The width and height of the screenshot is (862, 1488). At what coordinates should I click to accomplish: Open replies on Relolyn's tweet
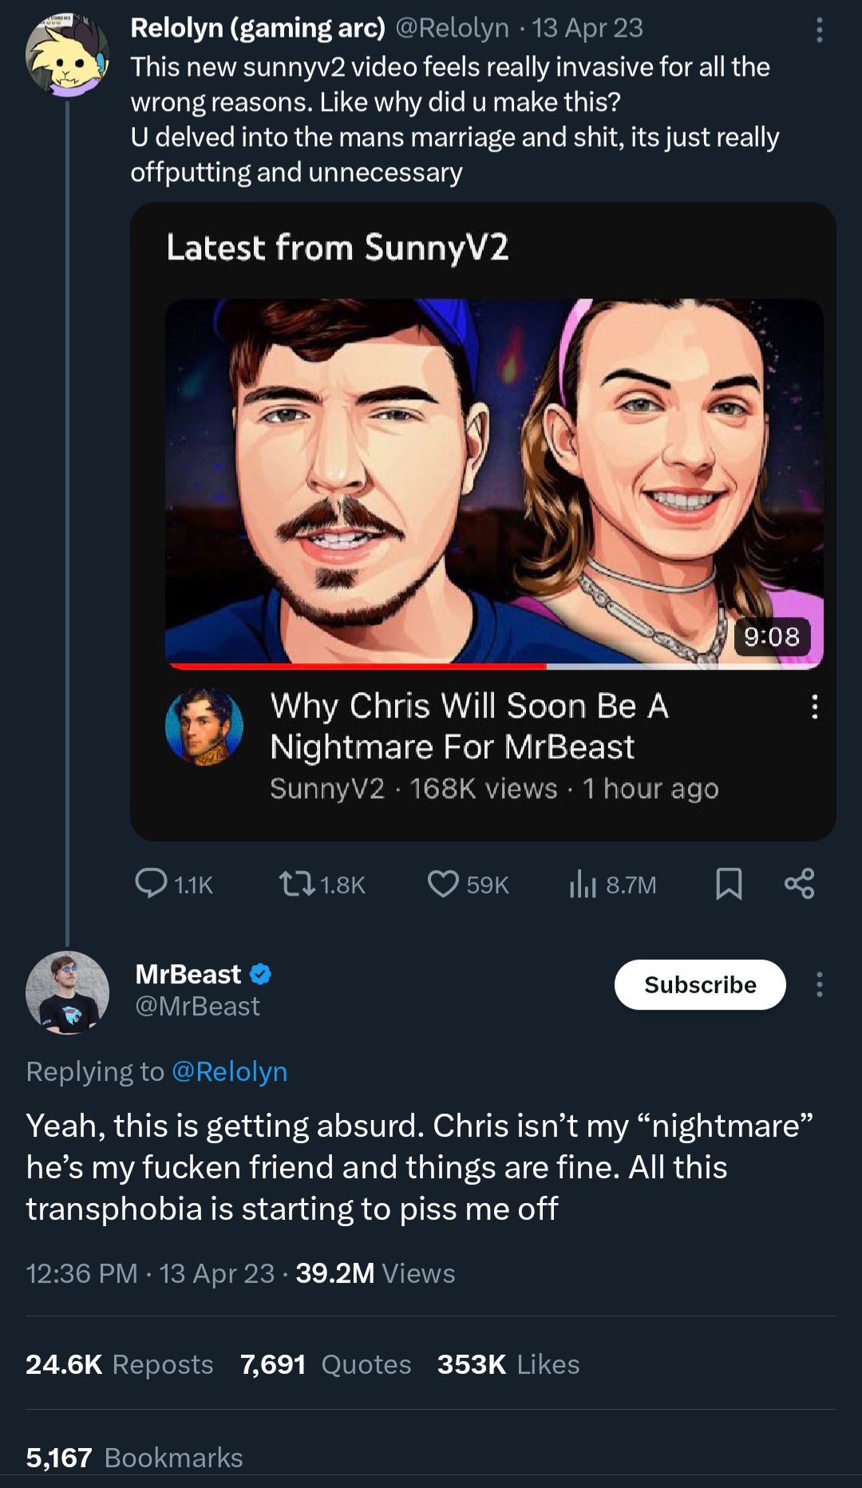coord(173,884)
